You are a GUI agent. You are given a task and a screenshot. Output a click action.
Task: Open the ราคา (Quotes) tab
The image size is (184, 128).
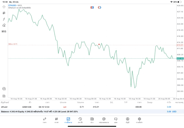(x=45, y=120)
